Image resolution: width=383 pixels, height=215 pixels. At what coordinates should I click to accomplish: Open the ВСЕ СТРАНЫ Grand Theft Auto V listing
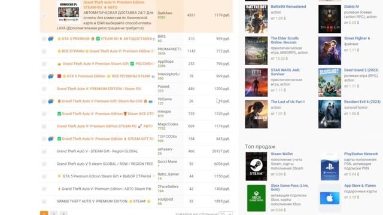pos(106,51)
